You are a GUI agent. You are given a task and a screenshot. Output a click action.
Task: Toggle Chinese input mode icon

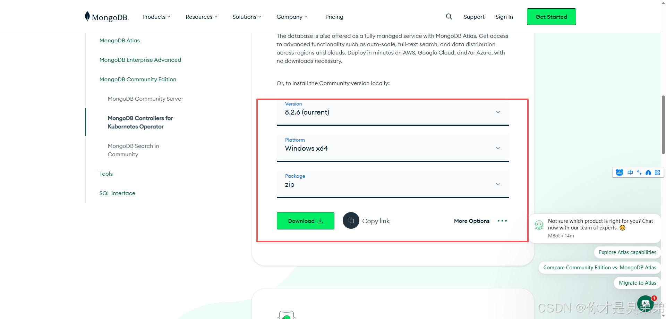(630, 173)
